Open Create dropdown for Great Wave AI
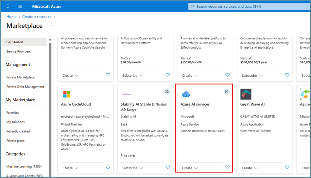The height and width of the screenshot is (178, 311). (x=249, y=168)
